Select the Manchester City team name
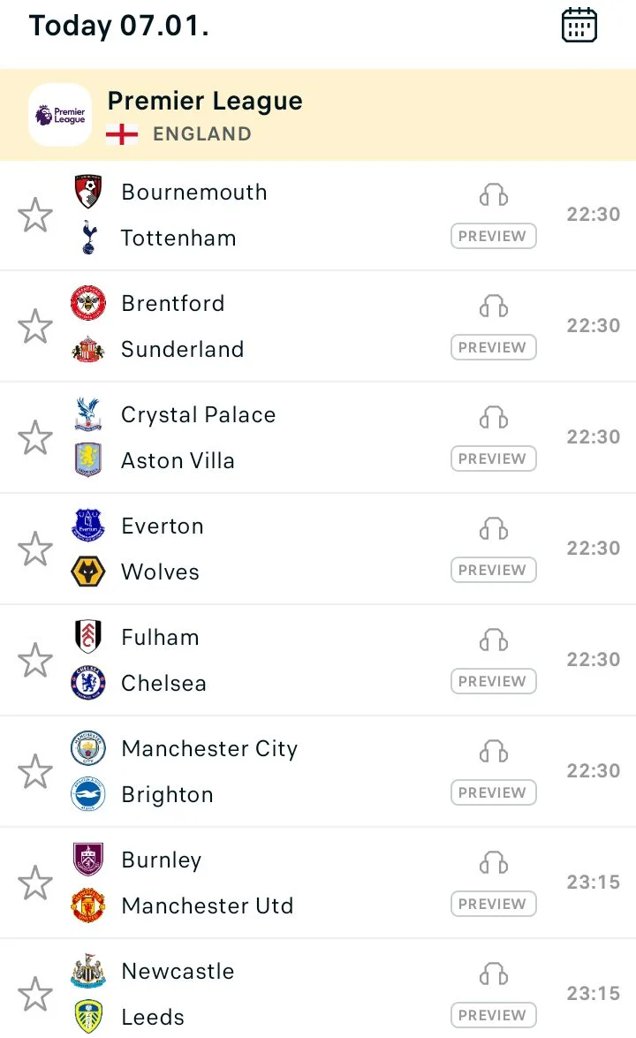 [x=209, y=749]
